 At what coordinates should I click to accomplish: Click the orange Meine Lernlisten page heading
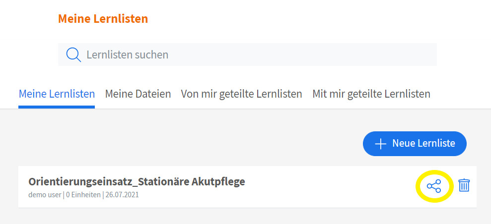[x=103, y=19]
